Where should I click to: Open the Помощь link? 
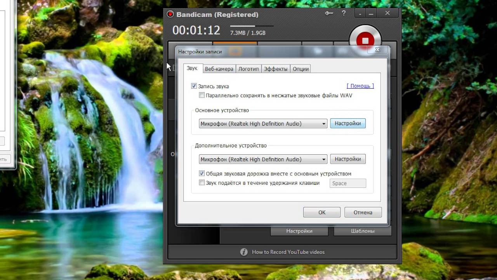(360, 86)
